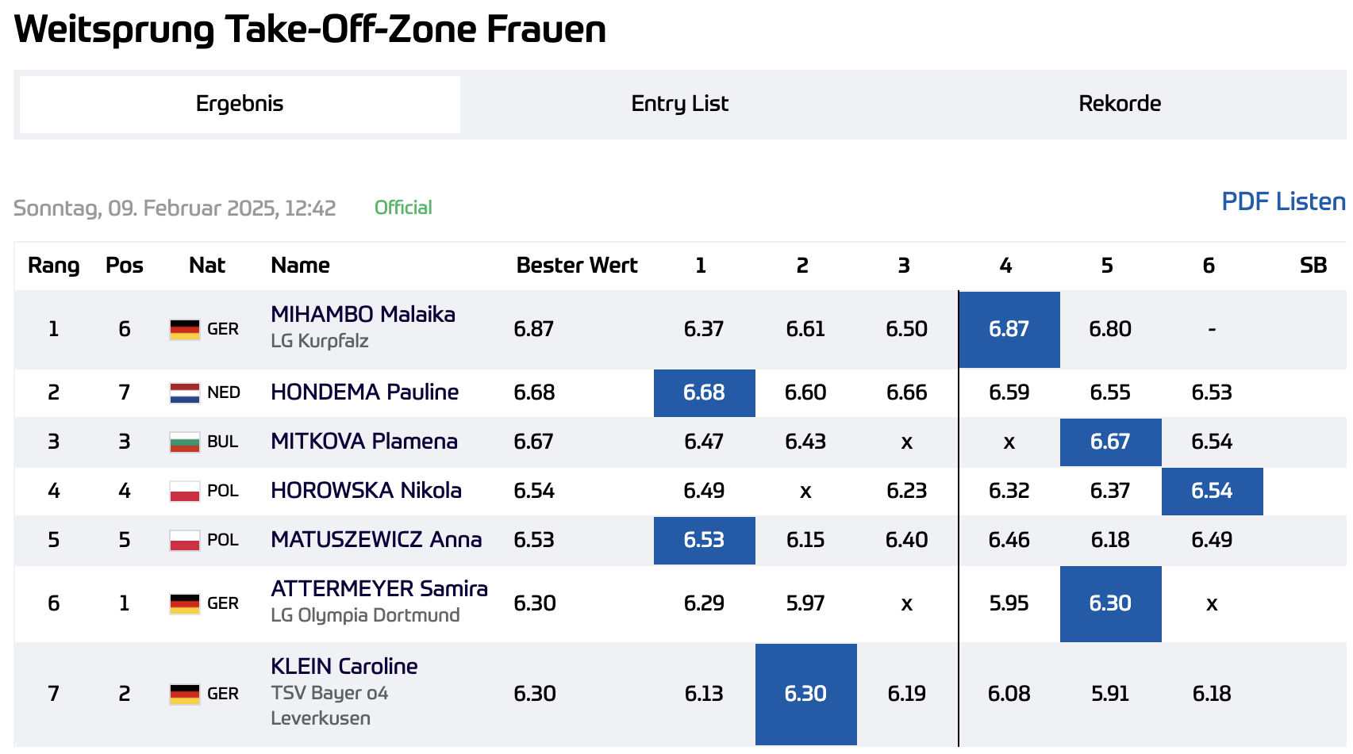
Task: Open athlete profile for MIHAMBO Malaika
Action: (363, 314)
